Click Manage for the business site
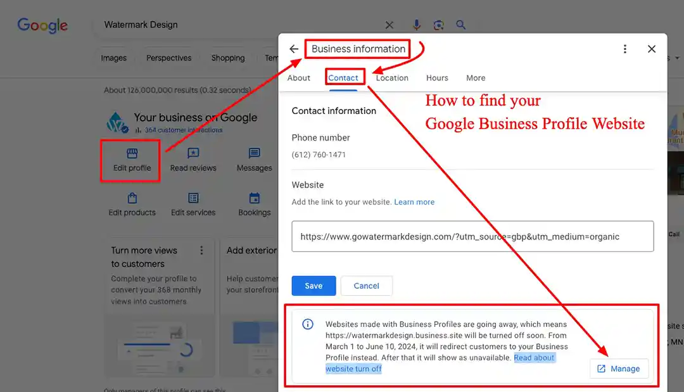684x392 pixels. [619, 369]
